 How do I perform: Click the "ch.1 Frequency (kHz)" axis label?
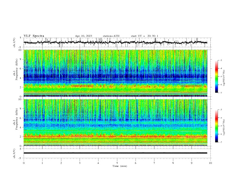tap(15, 69)
